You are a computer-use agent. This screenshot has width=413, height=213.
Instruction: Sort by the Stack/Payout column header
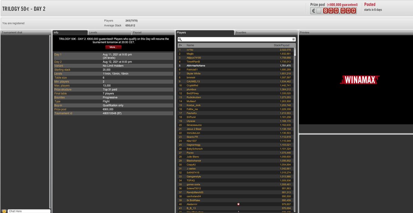(x=282, y=45)
